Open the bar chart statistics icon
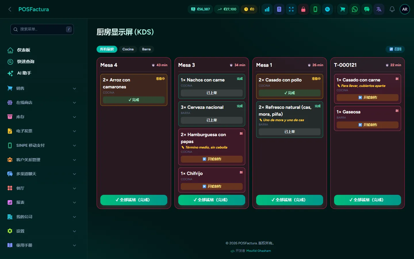 [x=267, y=9]
